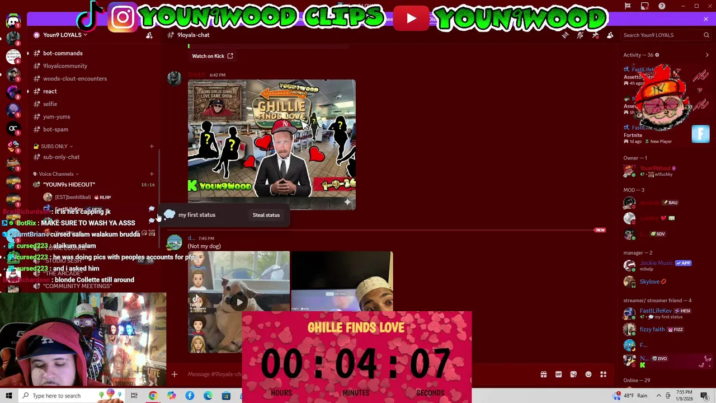Open the 9loyalcommunity channel
Screen dimensions: 716x403
point(65,66)
